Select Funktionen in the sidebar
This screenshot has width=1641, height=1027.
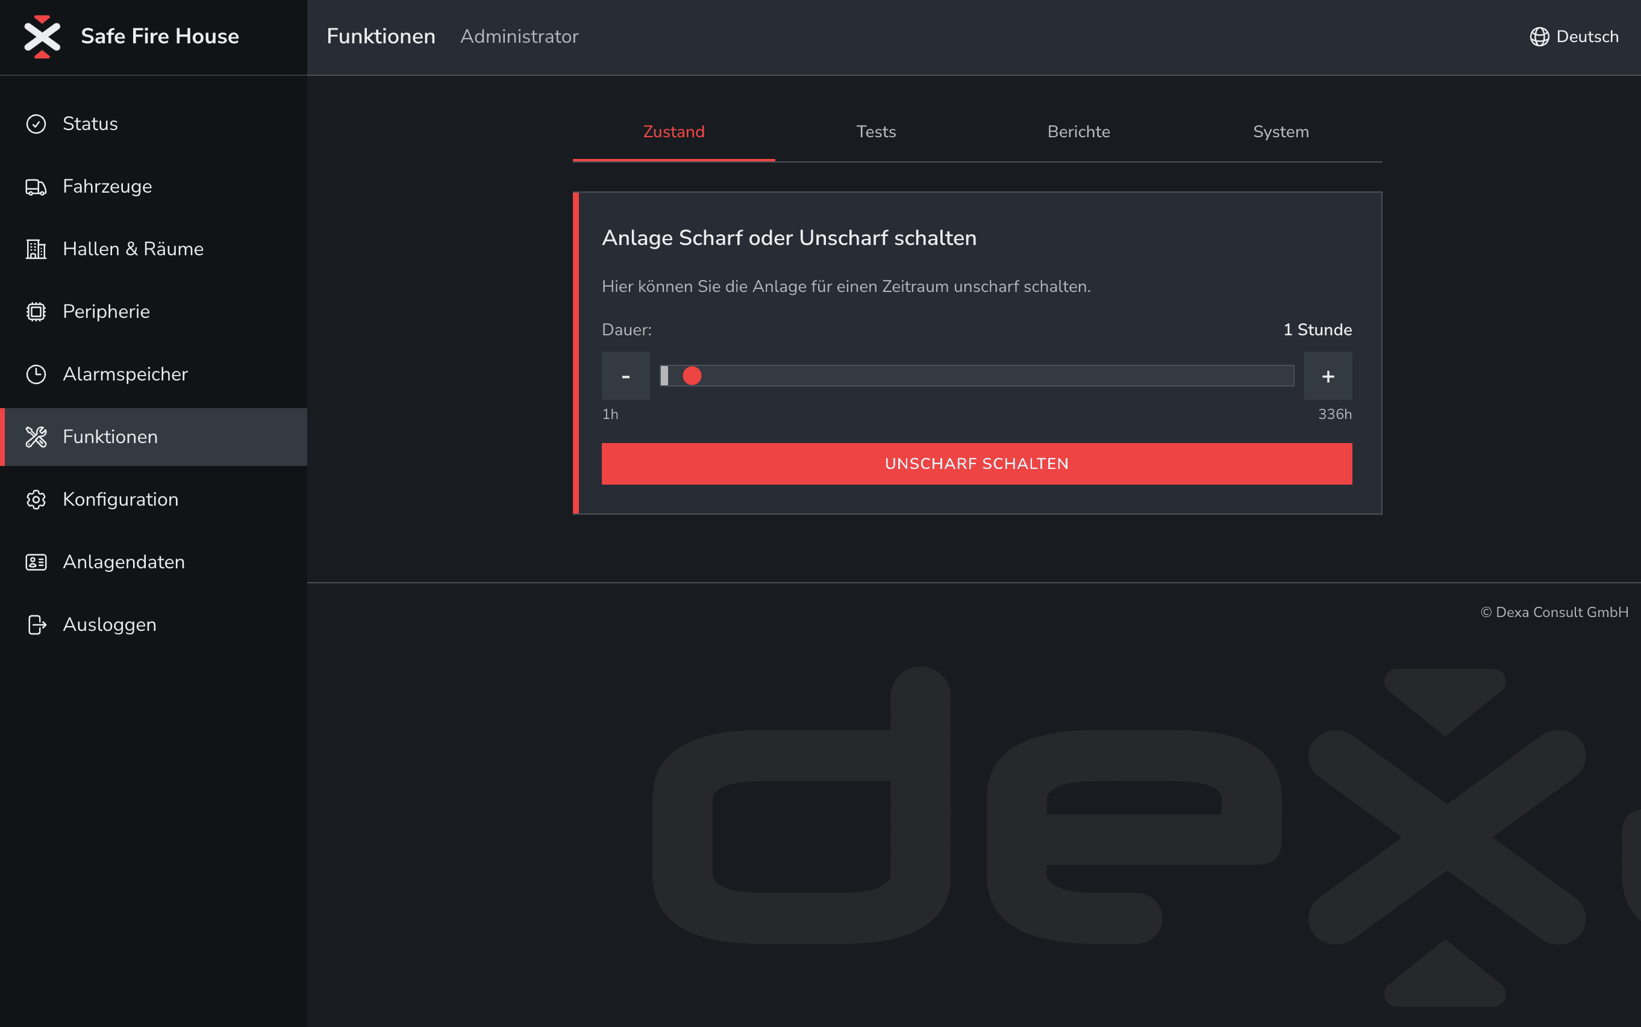[110, 437]
